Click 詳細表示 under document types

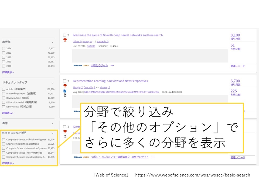(8, 113)
